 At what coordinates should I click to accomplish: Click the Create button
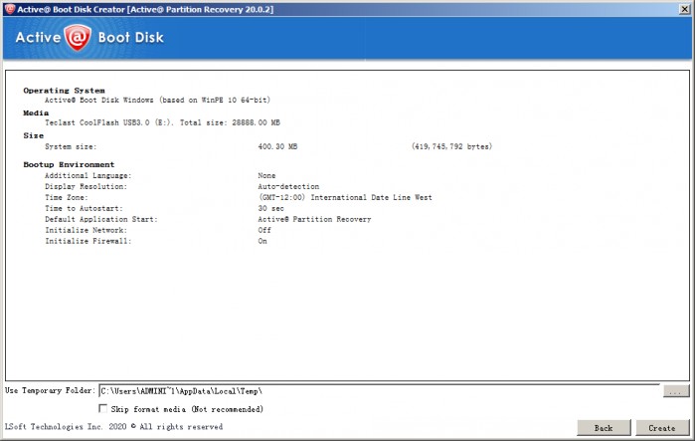tap(662, 428)
